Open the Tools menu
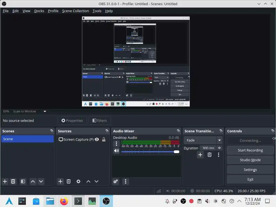 tap(97, 11)
